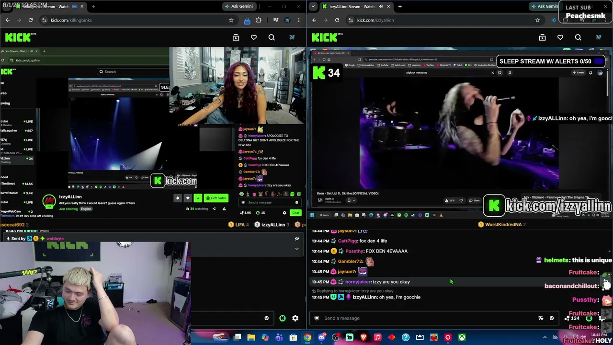Show hidden system tray icons
This screenshot has width=613, height=345.
(545, 338)
